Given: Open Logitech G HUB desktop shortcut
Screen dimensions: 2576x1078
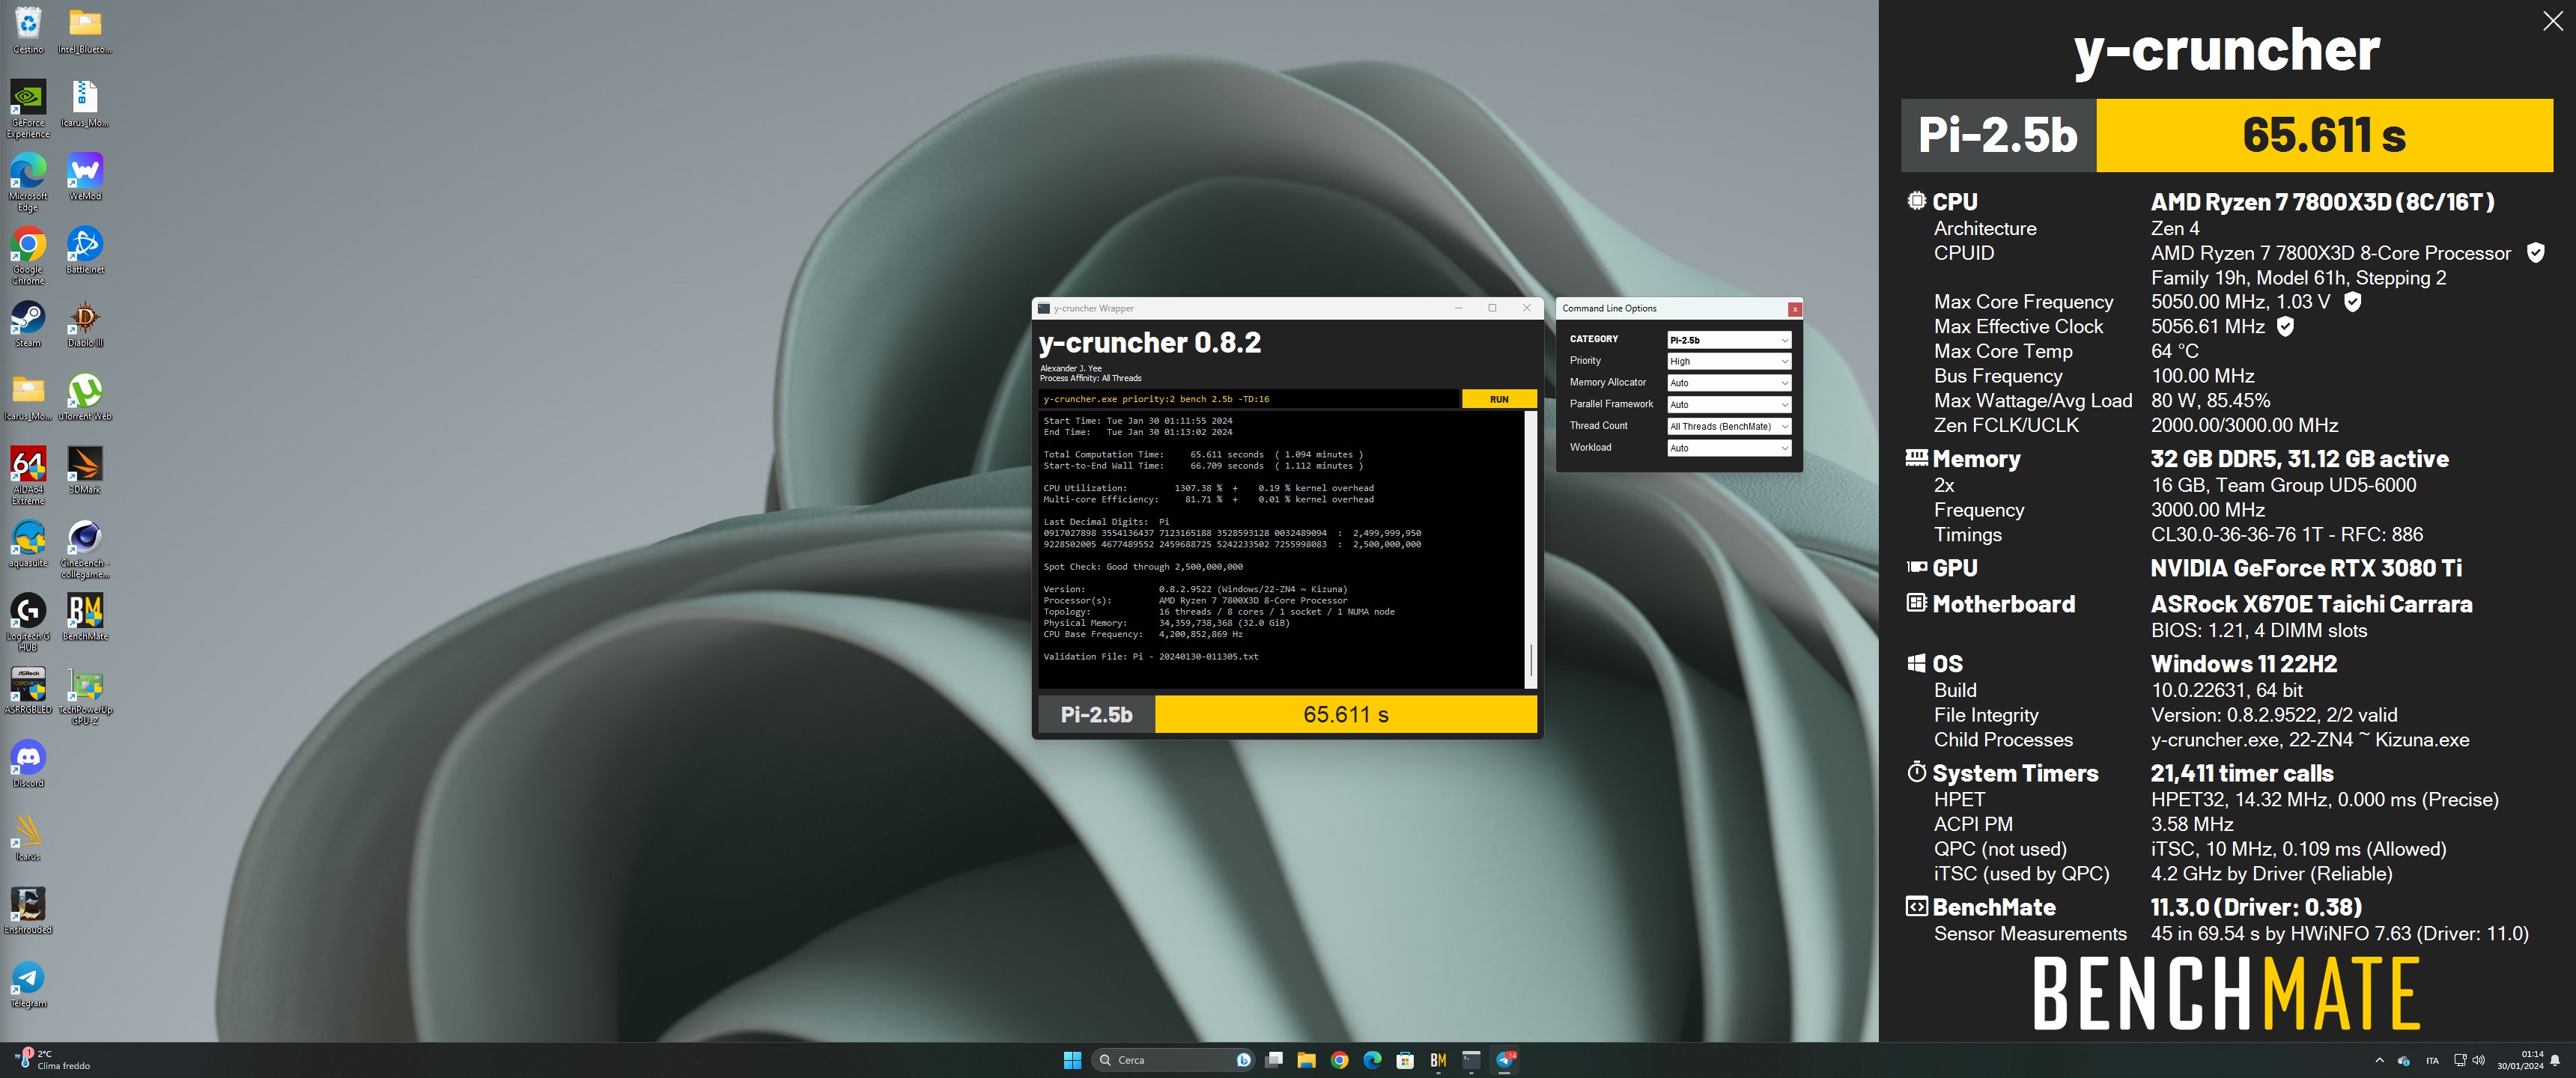Looking at the screenshot, I should point(28,622).
